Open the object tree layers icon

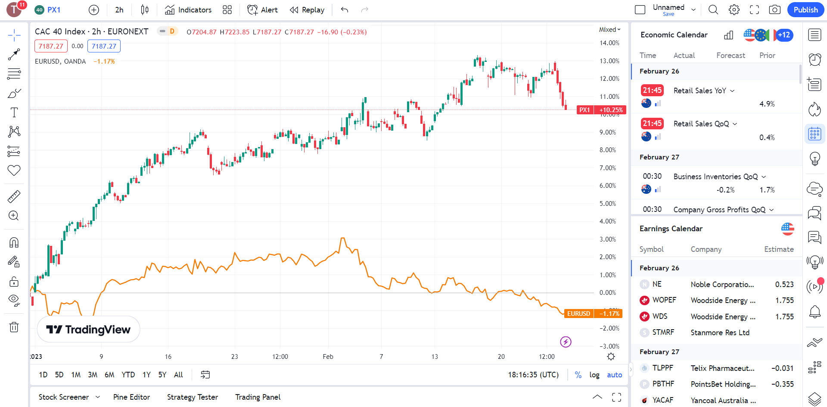coord(815,399)
